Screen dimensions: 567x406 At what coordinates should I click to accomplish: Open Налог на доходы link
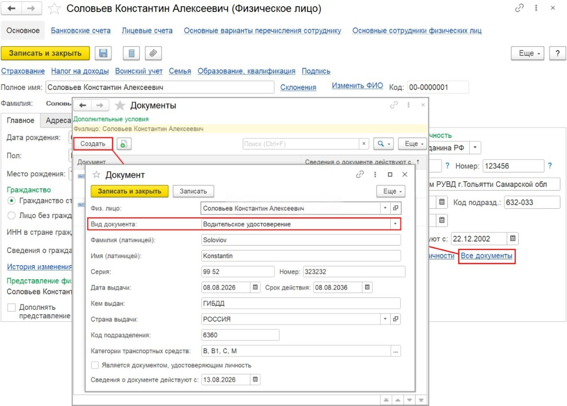(80, 71)
